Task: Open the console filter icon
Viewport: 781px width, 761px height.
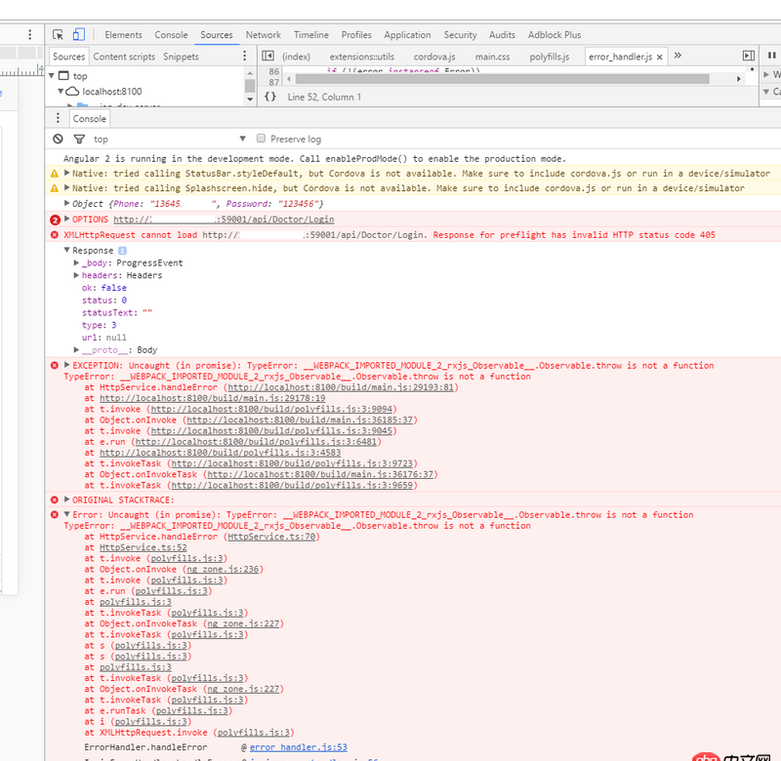Action: pos(79,140)
